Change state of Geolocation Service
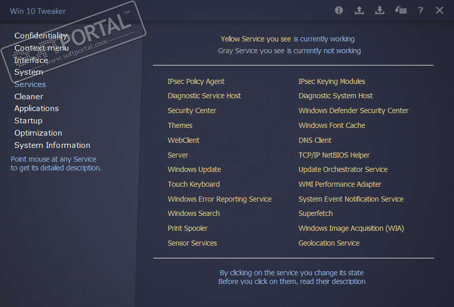The height and width of the screenshot is (307, 454). [329, 243]
